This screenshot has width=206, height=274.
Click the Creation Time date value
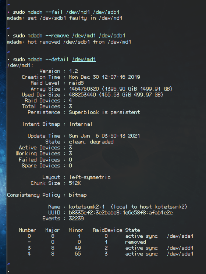[104, 77]
